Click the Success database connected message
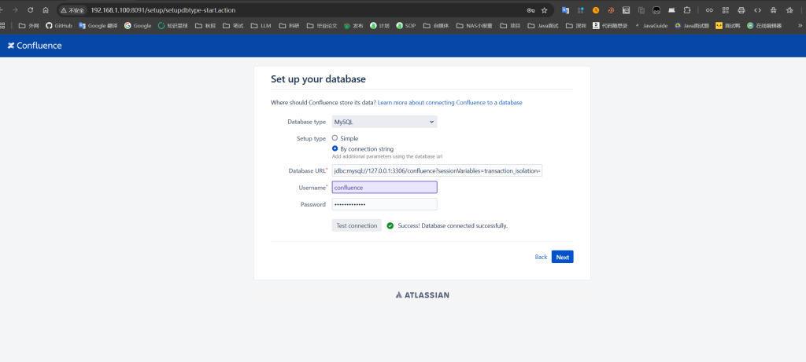The image size is (806, 362). pyautogui.click(x=453, y=225)
